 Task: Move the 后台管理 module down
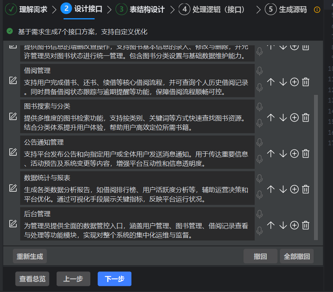(x=283, y=225)
